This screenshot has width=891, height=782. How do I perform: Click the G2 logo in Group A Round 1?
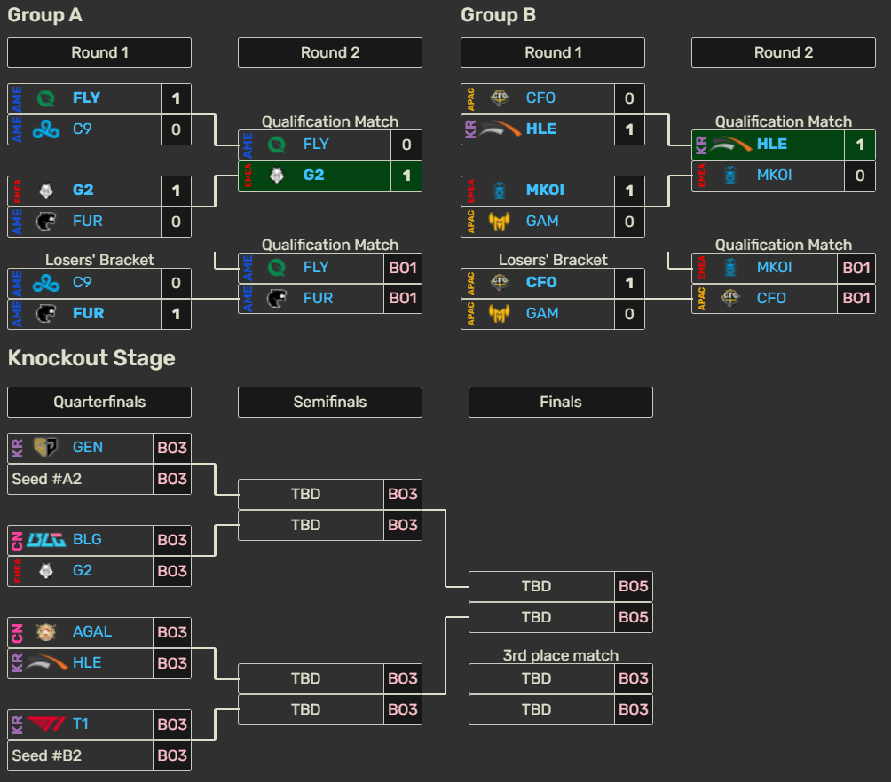click(46, 191)
